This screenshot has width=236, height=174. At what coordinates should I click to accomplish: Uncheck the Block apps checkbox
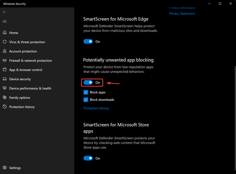click(86, 92)
